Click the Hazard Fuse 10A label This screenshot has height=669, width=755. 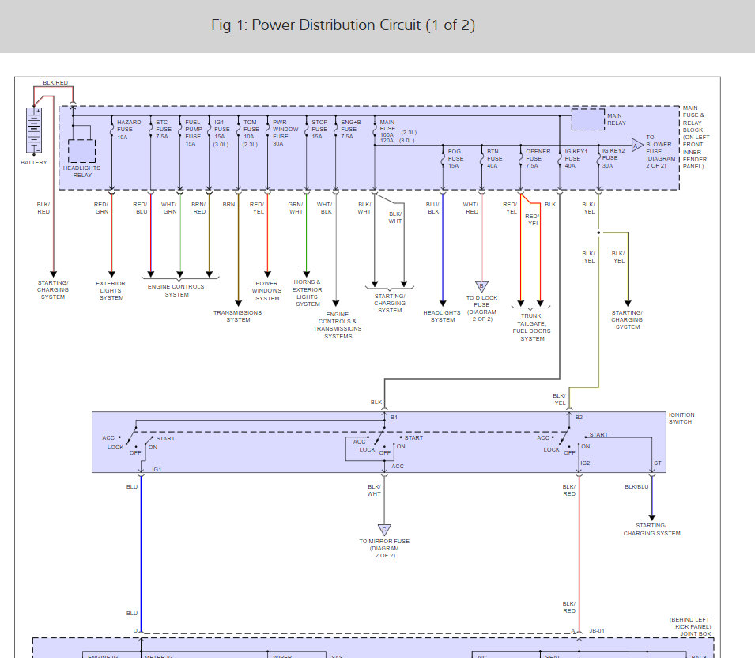point(128,130)
